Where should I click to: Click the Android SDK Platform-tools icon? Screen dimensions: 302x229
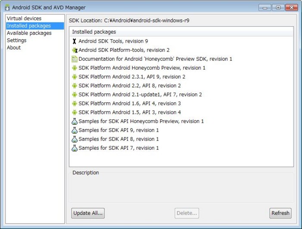coord(75,50)
